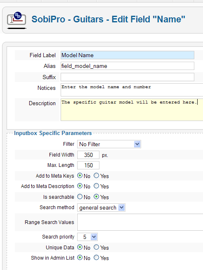Enable Show in Admin List with Yes
The height and width of the screenshot is (270, 203).
click(x=96, y=258)
